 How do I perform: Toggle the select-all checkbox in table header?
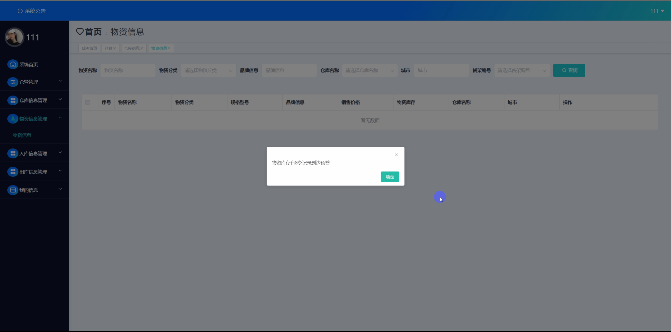pos(88,102)
